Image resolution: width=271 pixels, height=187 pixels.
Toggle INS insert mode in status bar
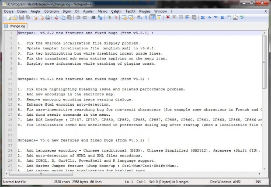click(258, 182)
